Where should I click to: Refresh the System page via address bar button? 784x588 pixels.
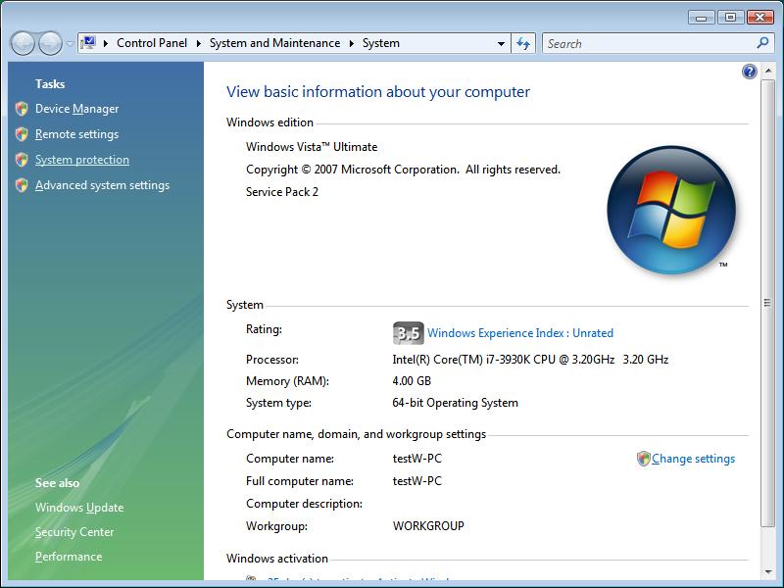[x=523, y=43]
